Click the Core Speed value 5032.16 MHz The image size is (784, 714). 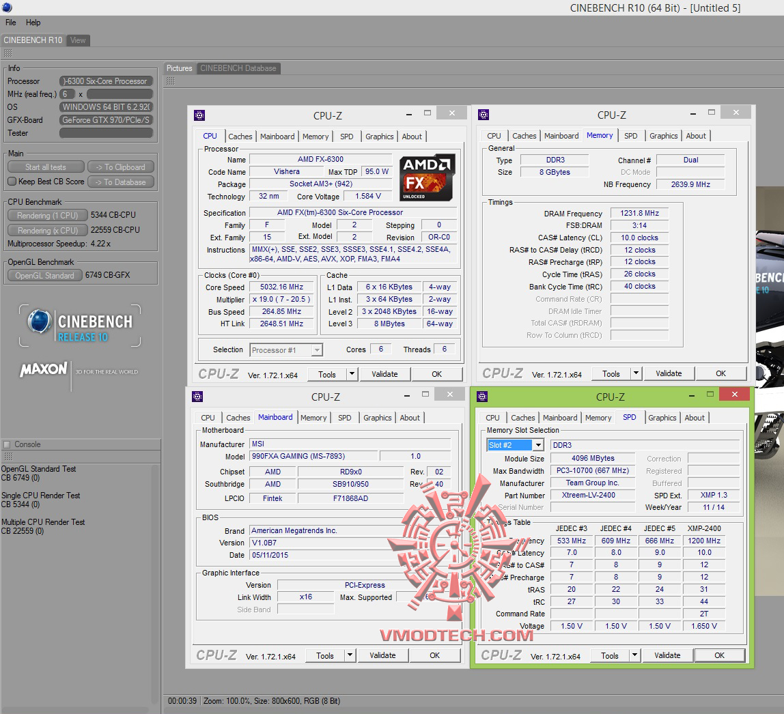pos(281,287)
